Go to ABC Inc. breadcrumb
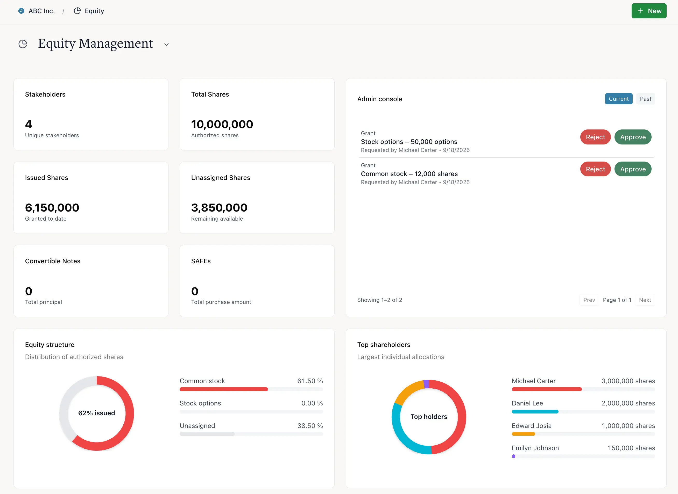This screenshot has width=678, height=494. (41, 11)
